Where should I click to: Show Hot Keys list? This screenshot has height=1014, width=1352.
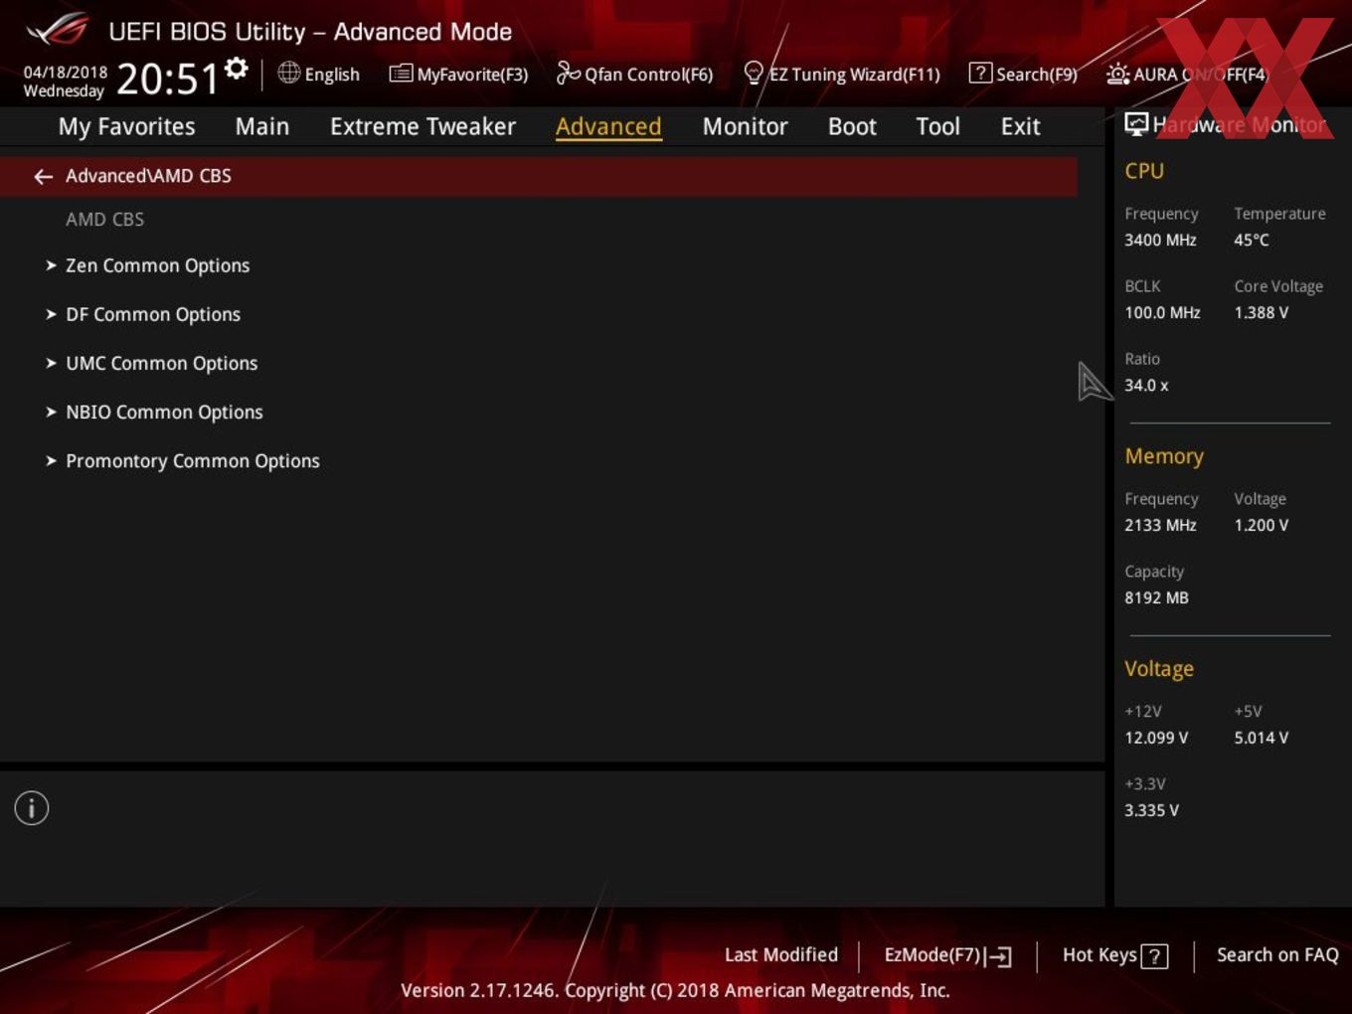tap(1099, 955)
